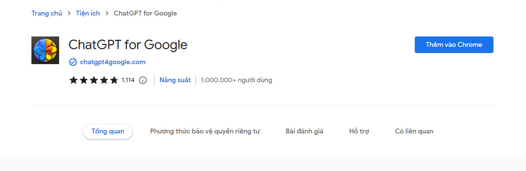
Task: Open the rating info circle icon
Action: point(143,80)
